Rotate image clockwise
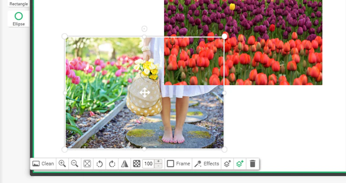This screenshot has height=183, width=346. pyautogui.click(x=112, y=164)
